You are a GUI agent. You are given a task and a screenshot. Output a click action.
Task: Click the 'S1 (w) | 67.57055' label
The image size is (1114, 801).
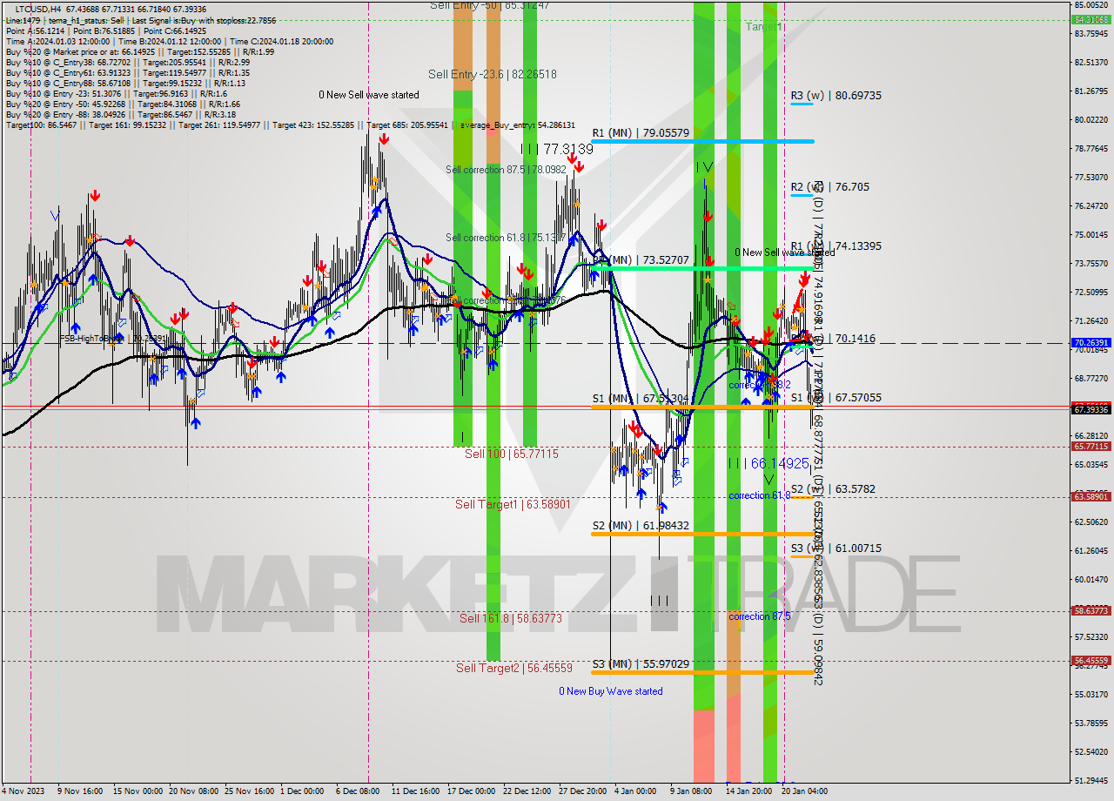835,397
